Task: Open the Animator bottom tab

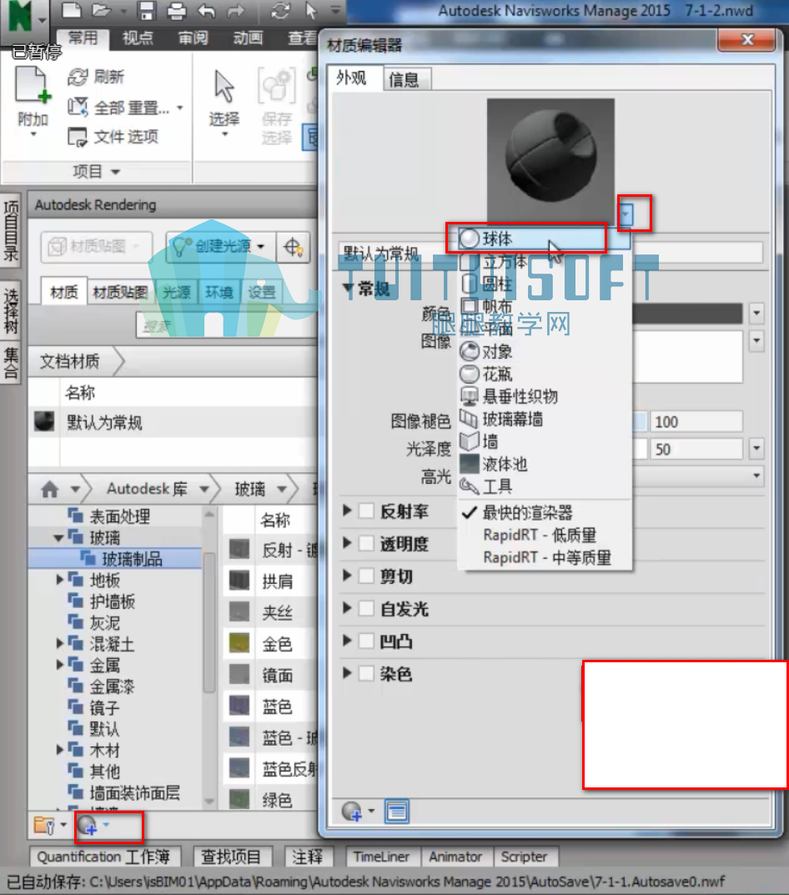Action: point(455,857)
